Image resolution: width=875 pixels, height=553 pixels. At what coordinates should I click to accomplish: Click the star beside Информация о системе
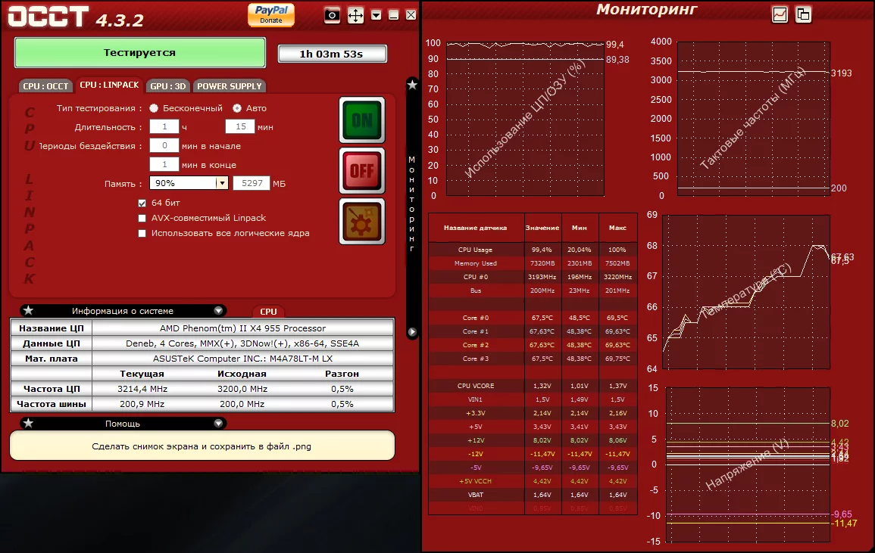[29, 310]
